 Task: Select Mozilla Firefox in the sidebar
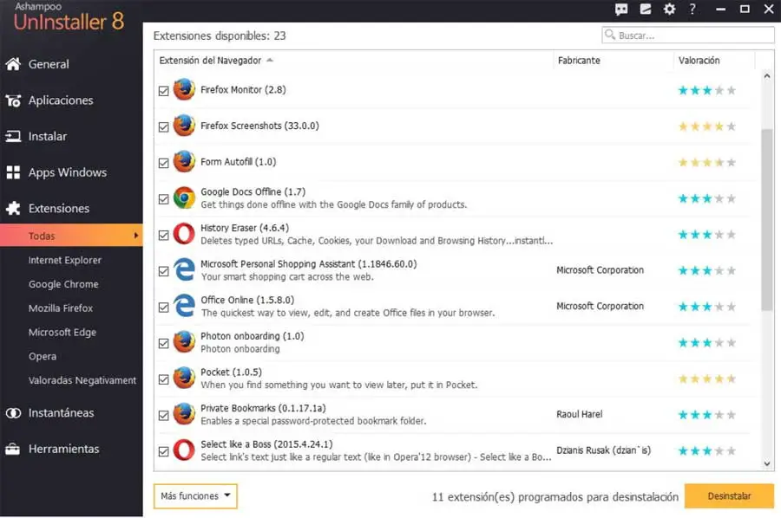pos(61,308)
